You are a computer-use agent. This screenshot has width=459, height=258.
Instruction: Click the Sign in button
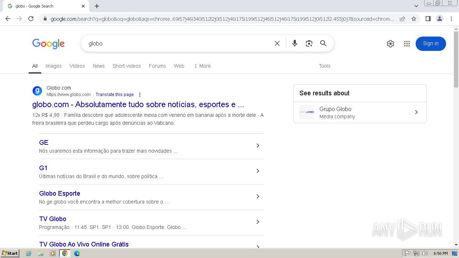click(431, 44)
